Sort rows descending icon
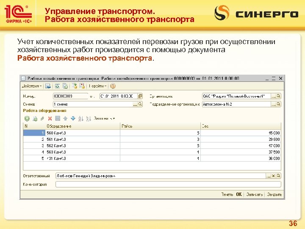This screenshot has width=305, height=229. [x=89, y=118]
